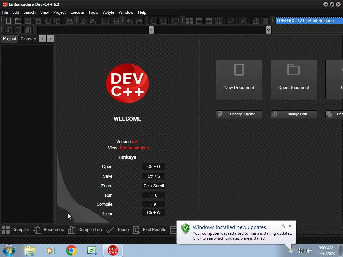Viewport: 343px width, 257px height.
Task: Open the red Documentation link
Action: 134,148
